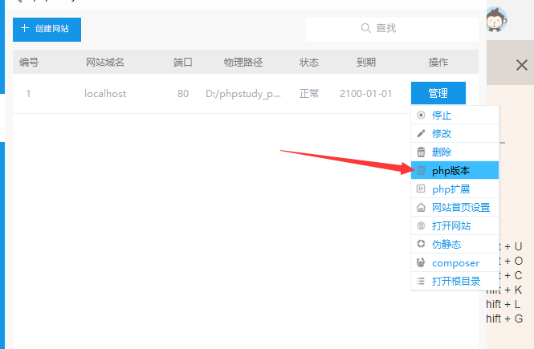Choose 修改 from the menu
The image size is (534, 349).
[455, 133]
